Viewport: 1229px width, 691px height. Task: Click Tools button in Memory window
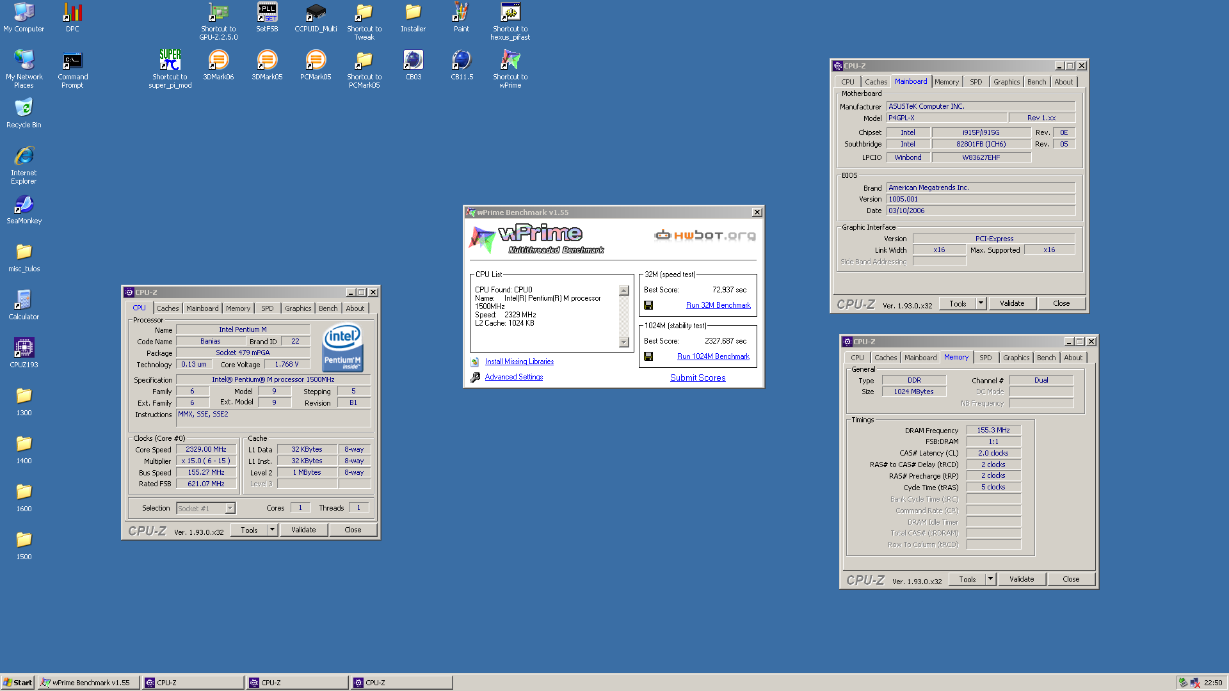pyautogui.click(x=967, y=579)
